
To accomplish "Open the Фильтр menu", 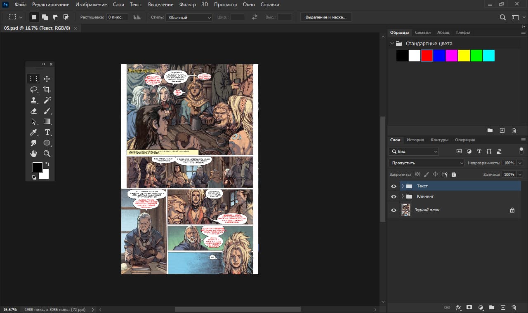I will click(188, 5).
